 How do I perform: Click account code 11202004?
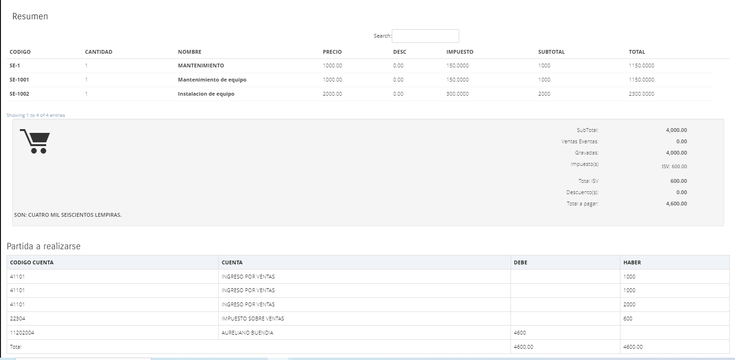22,333
